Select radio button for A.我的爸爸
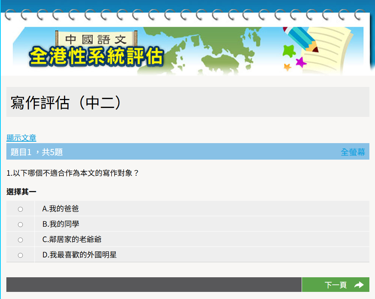This screenshot has height=299, width=375. [21, 209]
